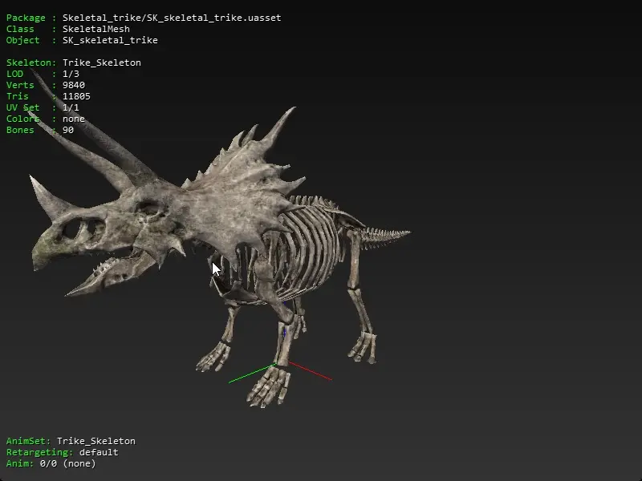Select the triangle count 11805
The image size is (642, 481).
76,96
